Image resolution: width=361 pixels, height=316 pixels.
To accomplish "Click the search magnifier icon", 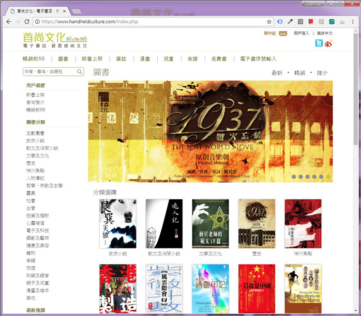I will pyautogui.click(x=80, y=72).
